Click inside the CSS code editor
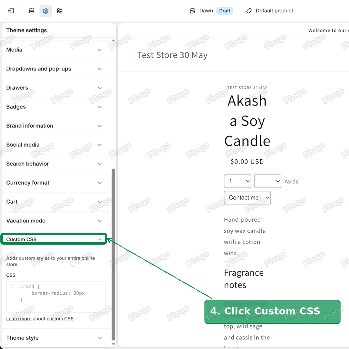349x349 pixels. click(x=56, y=297)
